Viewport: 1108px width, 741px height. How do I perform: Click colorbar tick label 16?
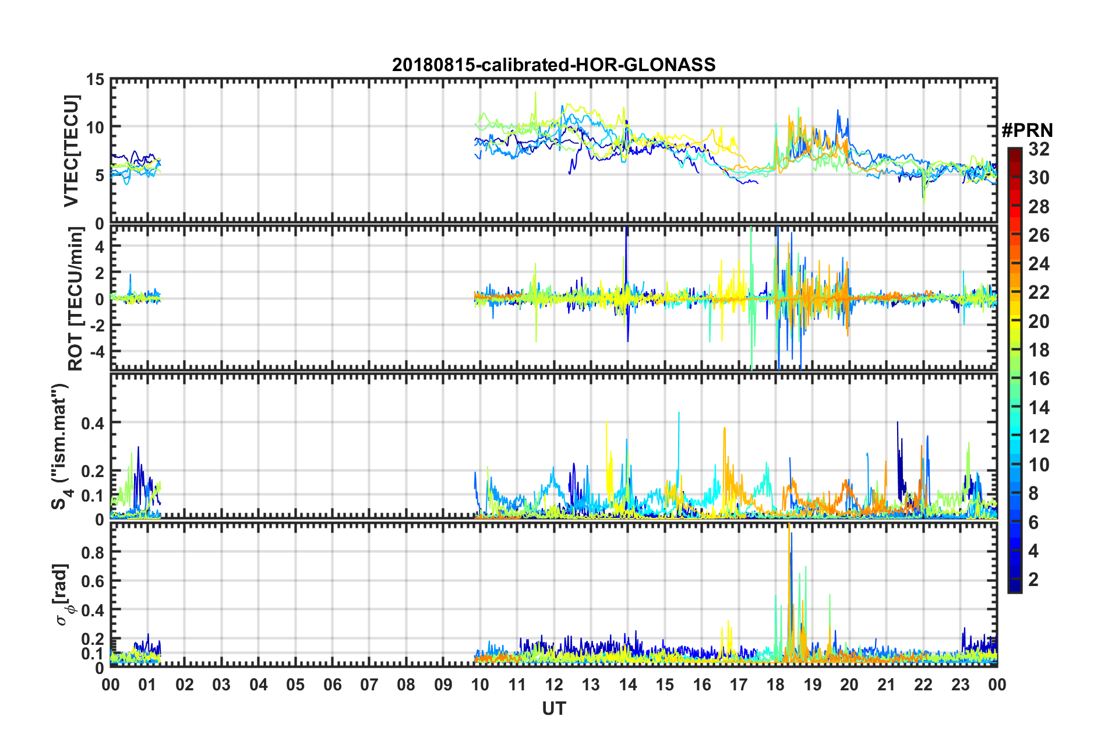pyautogui.click(x=1039, y=379)
